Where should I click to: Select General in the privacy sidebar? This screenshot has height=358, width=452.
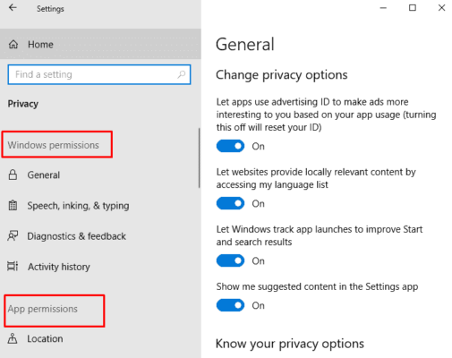pos(100,175)
